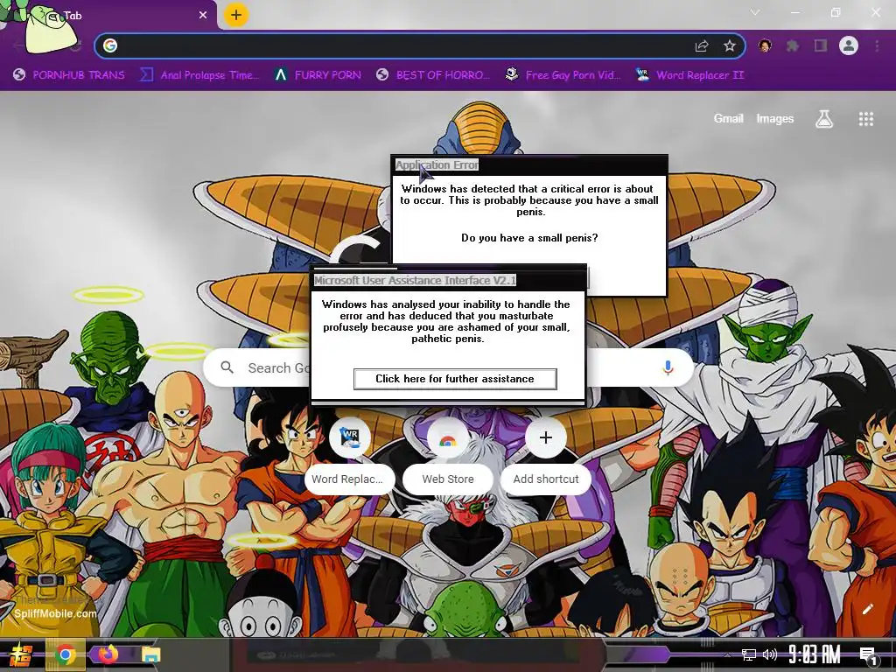Open the Word Replac... shortcut tile
Image resolution: width=896 pixels, height=672 pixels.
[350, 455]
